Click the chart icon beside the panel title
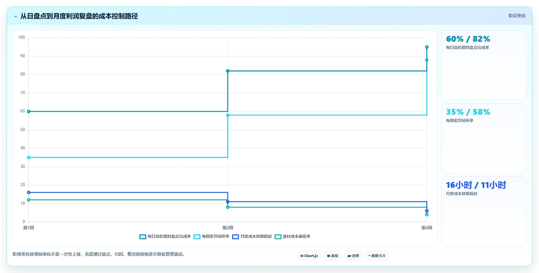This screenshot has width=539, height=273. [15, 16]
